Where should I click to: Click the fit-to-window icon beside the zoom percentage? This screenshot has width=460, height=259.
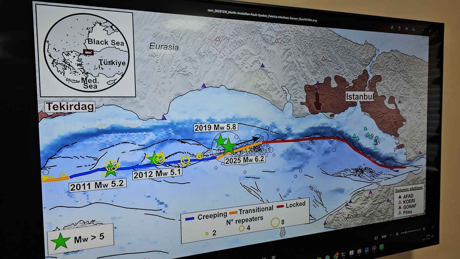[x=376, y=238]
